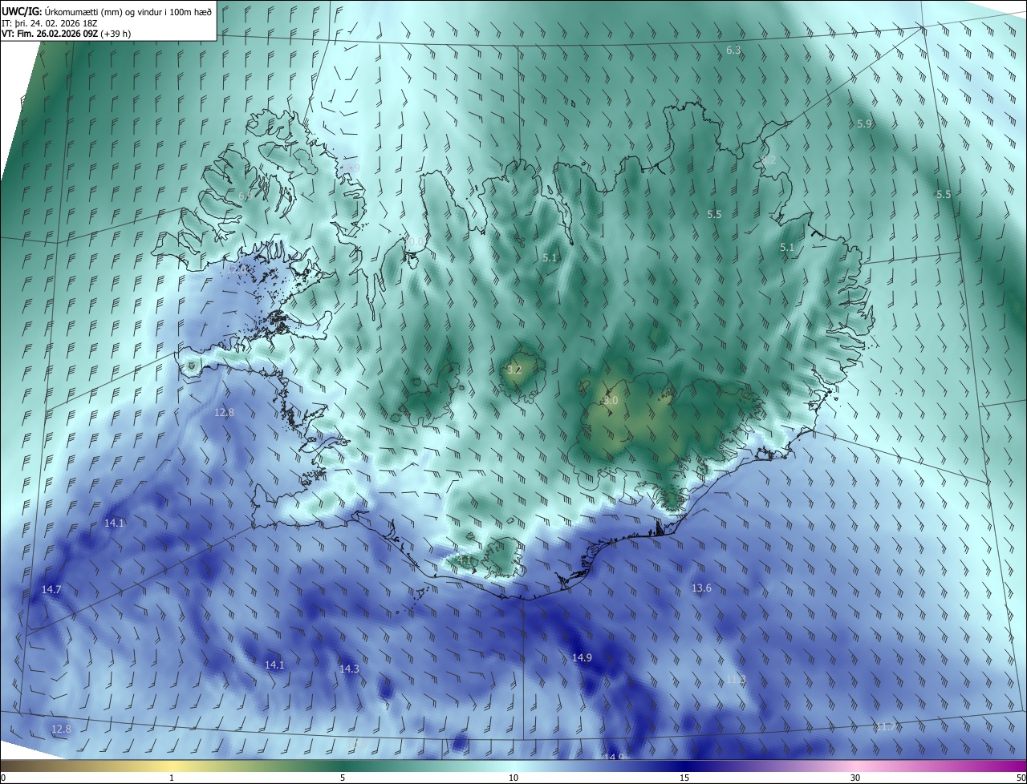Click the initial time line 'IT: þri. 24. 02. 2026 18Z'
Screen dimensions: 1027x784
click(x=50, y=23)
